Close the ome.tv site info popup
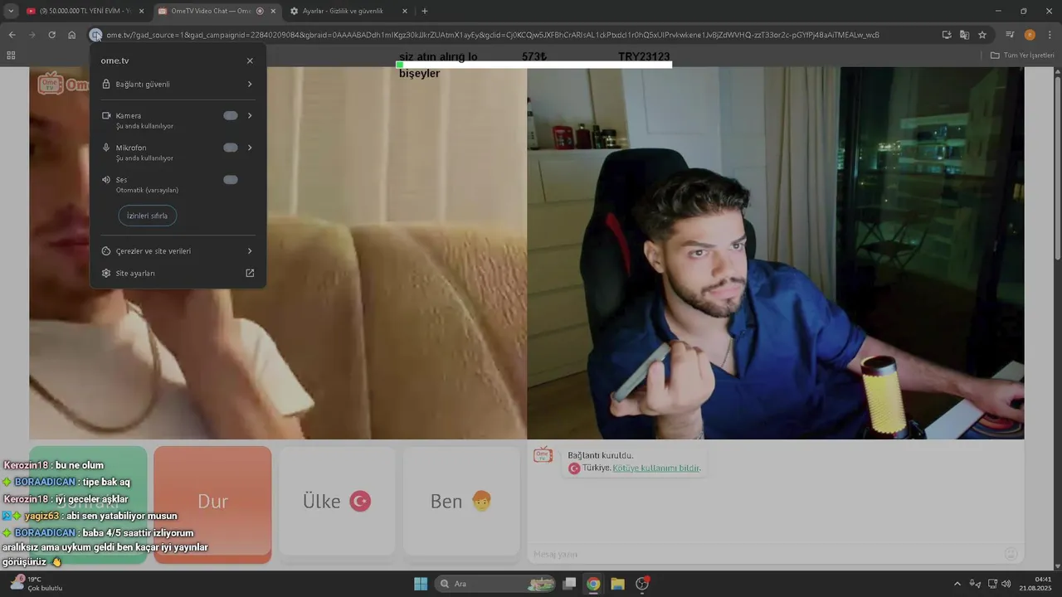This screenshot has height=597, width=1062. (x=250, y=61)
